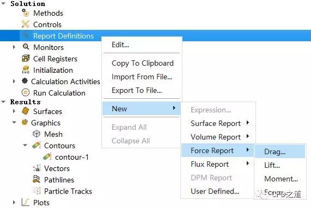
Task: Pick Moment... in the force submenu
Action: click(281, 179)
